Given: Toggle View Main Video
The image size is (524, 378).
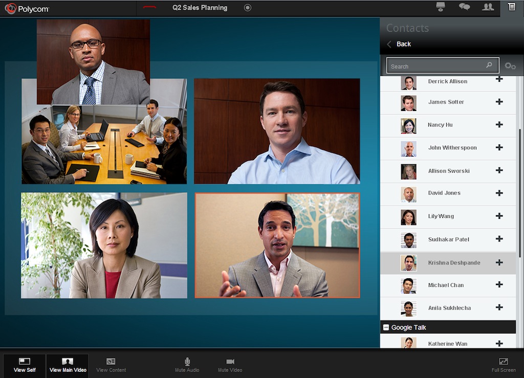Looking at the screenshot, I should (x=68, y=365).
